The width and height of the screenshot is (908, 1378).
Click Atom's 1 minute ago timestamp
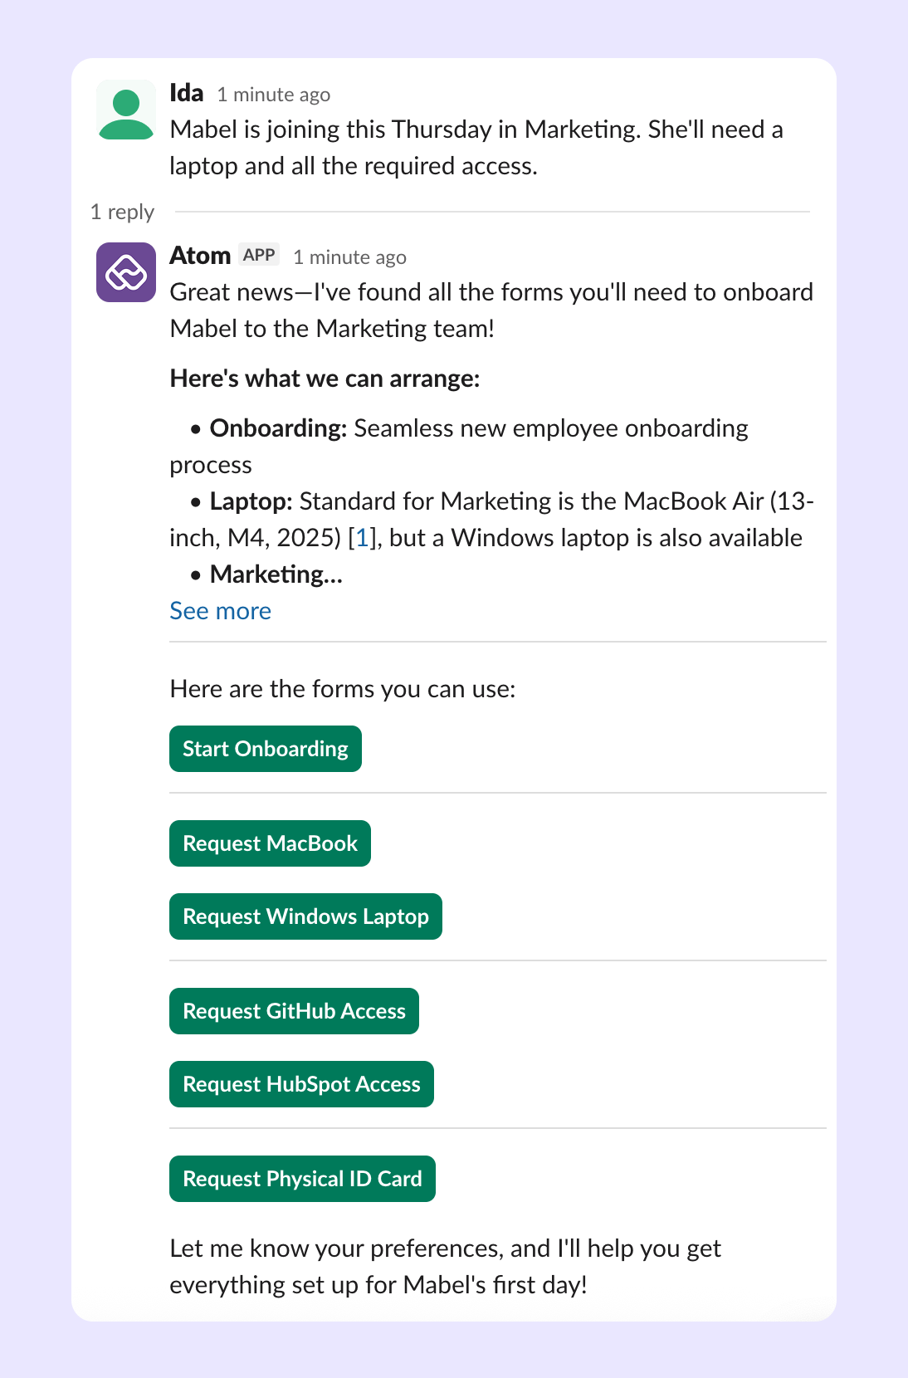click(x=349, y=257)
